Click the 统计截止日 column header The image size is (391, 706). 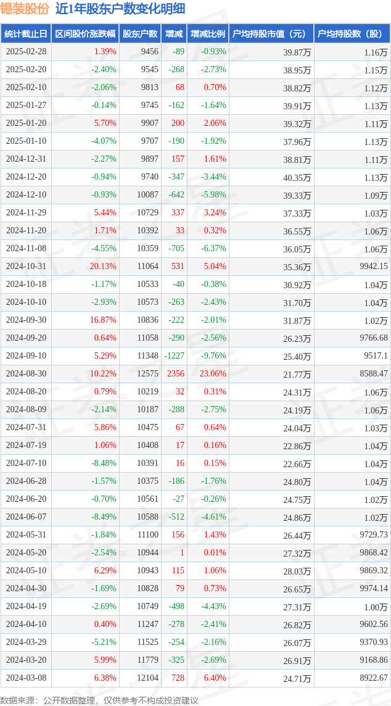click(26, 34)
